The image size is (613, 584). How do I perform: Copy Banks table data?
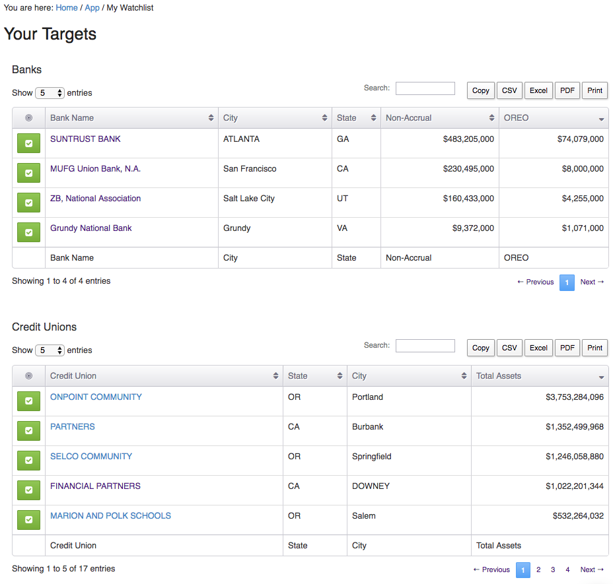coord(480,90)
